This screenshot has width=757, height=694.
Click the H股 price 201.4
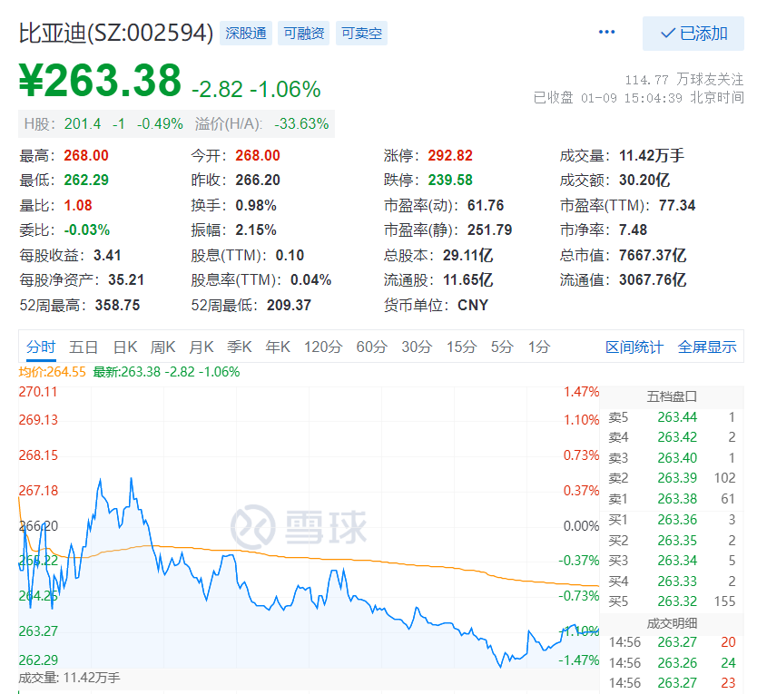[x=83, y=124]
